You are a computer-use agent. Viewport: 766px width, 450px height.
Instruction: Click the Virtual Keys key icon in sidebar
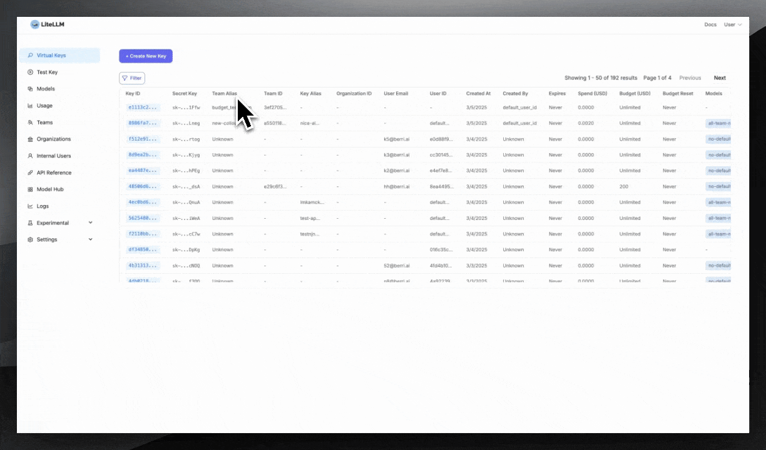click(x=30, y=56)
